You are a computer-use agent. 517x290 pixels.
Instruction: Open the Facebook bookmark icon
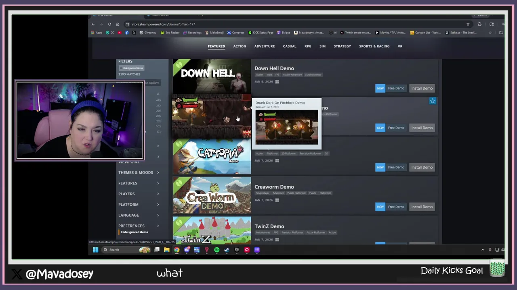click(x=127, y=33)
